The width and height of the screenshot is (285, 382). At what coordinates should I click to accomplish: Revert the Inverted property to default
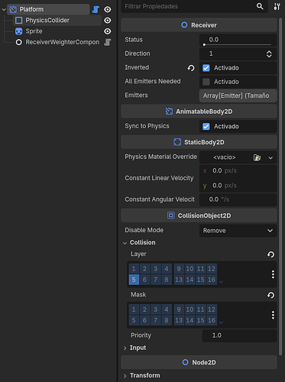click(191, 68)
